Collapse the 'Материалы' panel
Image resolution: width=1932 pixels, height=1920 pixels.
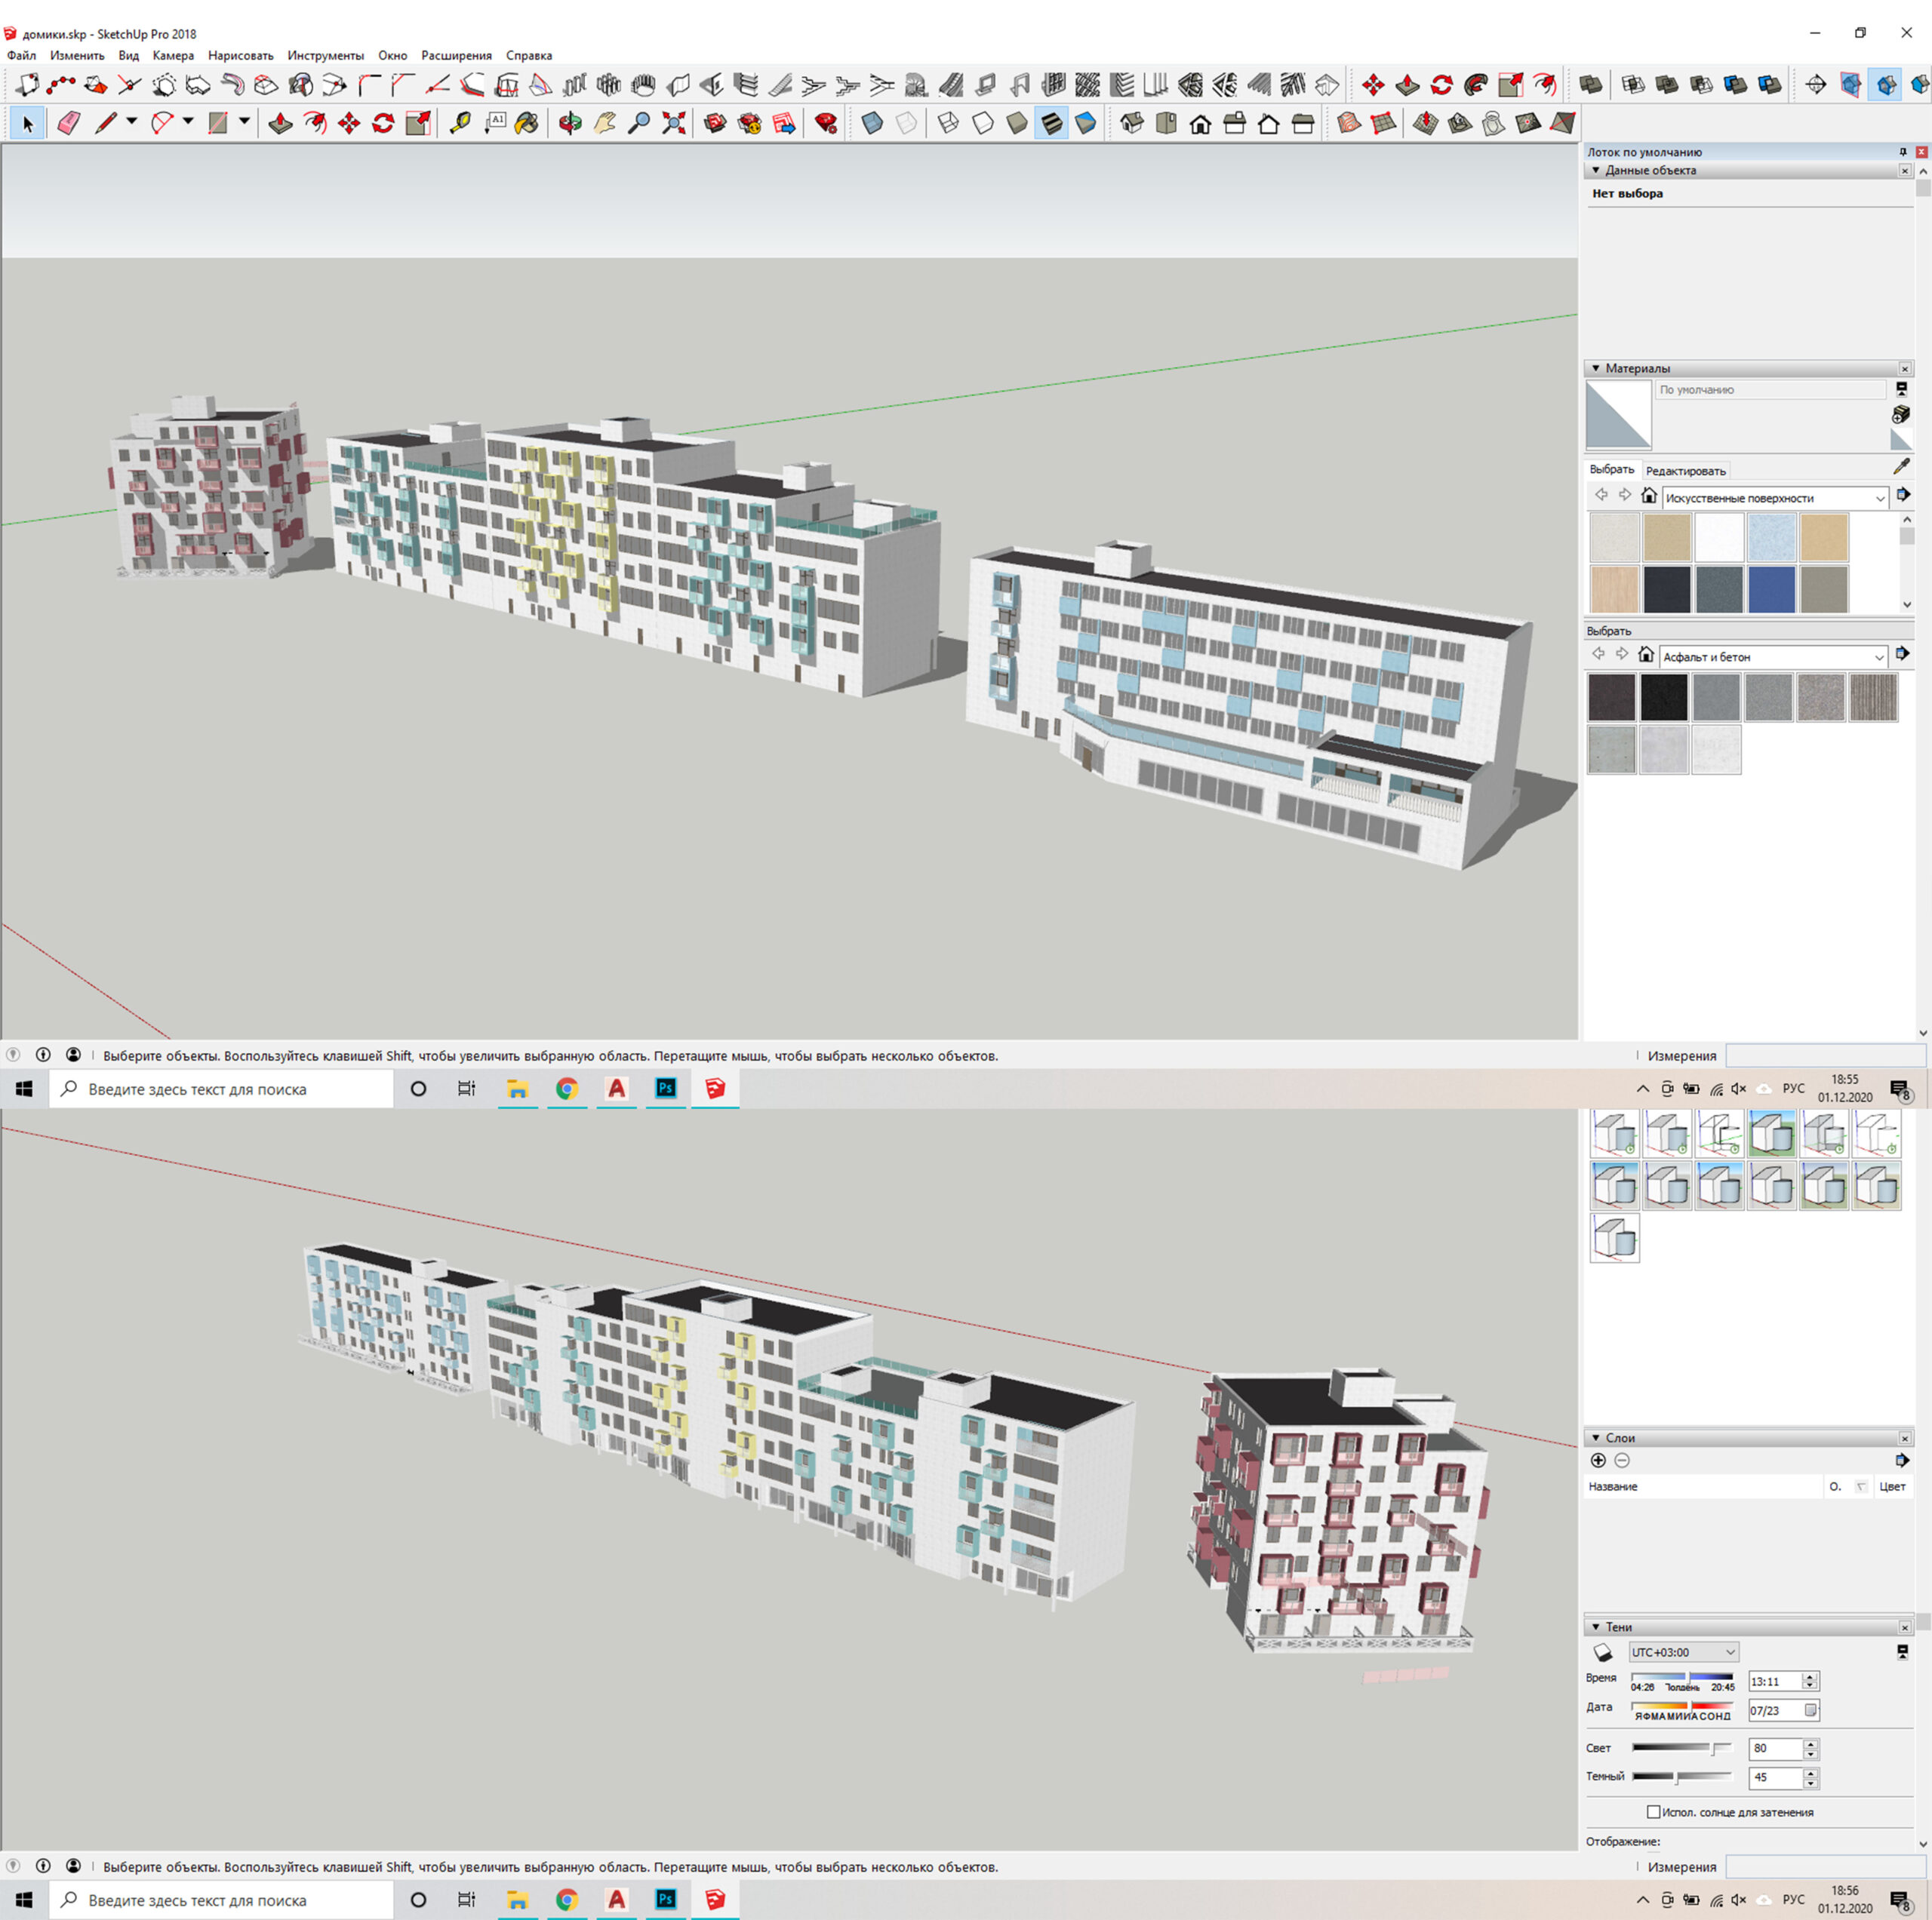(1596, 369)
